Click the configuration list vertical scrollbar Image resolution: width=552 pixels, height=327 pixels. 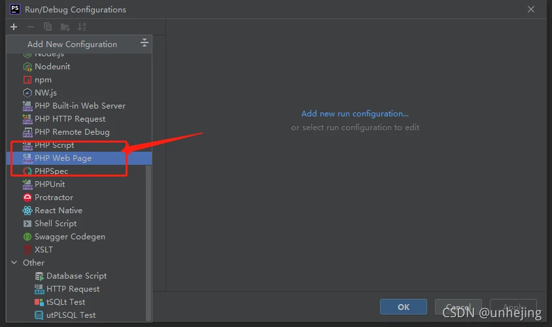pyautogui.click(x=148, y=243)
